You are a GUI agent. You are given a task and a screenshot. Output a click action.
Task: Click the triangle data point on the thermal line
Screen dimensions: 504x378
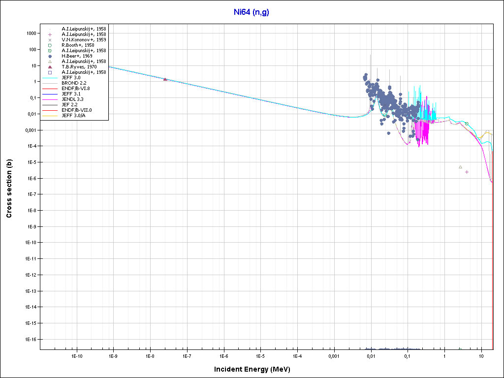pos(165,79)
